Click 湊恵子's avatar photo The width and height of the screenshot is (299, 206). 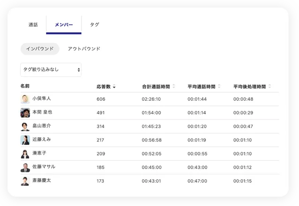click(25, 154)
